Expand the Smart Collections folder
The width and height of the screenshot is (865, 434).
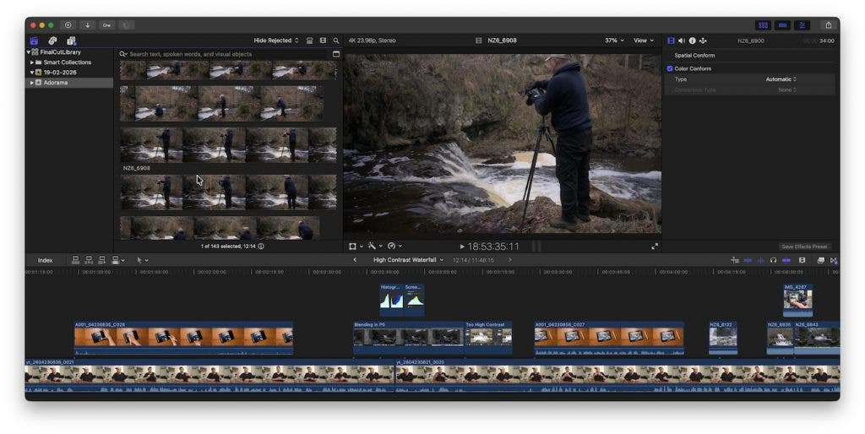click(x=31, y=62)
